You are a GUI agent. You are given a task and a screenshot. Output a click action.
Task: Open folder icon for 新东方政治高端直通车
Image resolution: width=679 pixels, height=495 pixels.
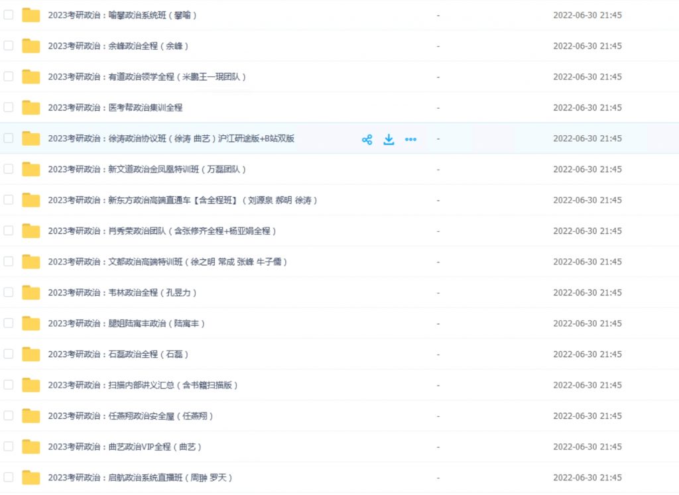tap(31, 200)
